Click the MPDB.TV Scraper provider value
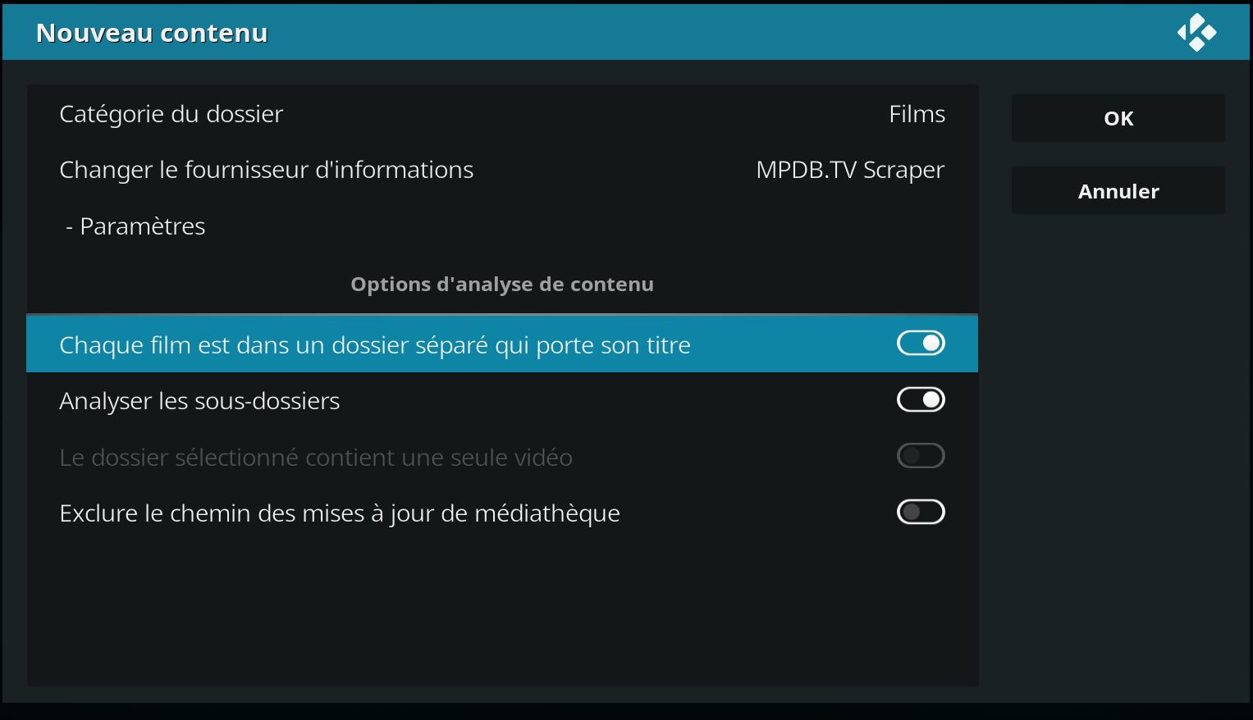1253x720 pixels. [x=850, y=170]
